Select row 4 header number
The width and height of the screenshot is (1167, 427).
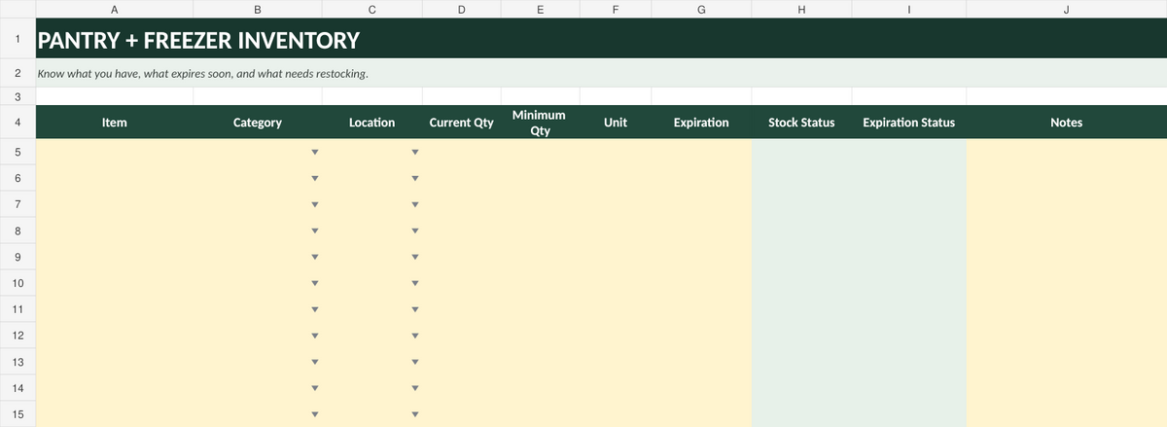point(18,123)
